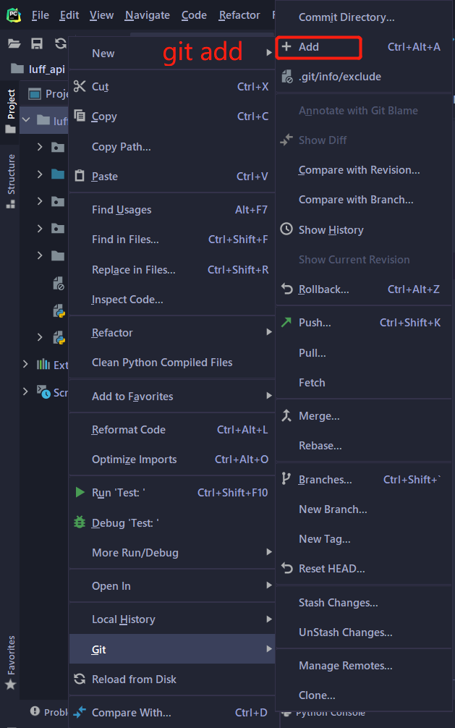Screen dimensions: 455x728
Task: Select Stash Changes... entry
Action: (364, 603)
